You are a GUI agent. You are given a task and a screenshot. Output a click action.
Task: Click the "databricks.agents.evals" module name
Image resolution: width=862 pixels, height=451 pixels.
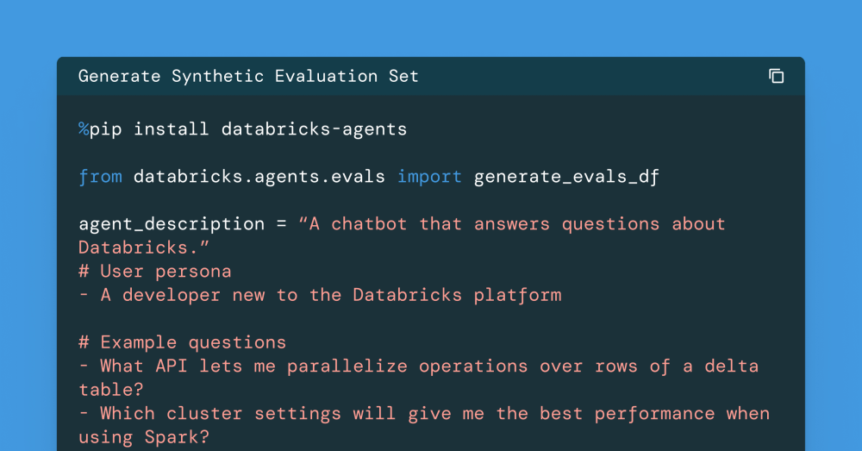pos(259,177)
